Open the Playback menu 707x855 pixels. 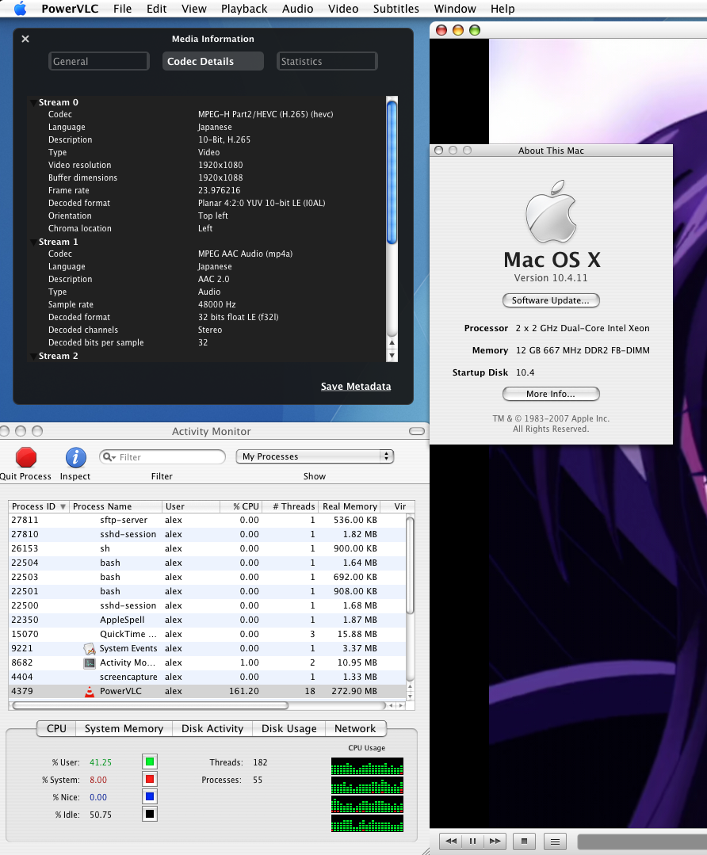[244, 9]
